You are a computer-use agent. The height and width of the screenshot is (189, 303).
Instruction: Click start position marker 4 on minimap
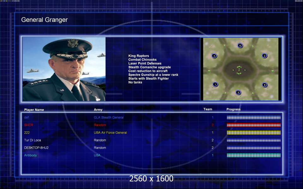[214, 56]
